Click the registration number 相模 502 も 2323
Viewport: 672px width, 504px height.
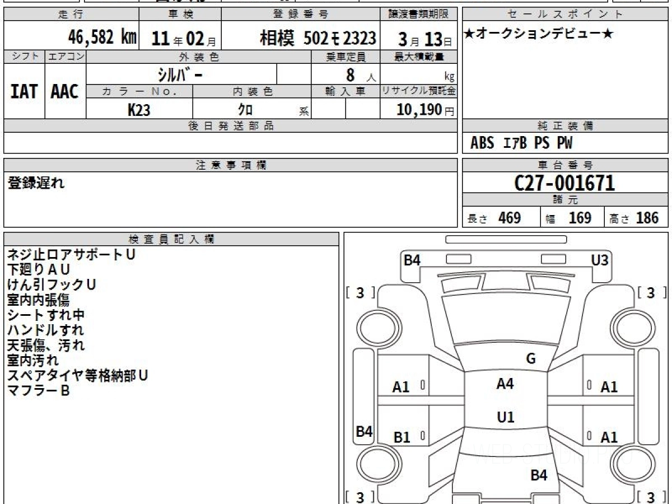click(x=318, y=38)
